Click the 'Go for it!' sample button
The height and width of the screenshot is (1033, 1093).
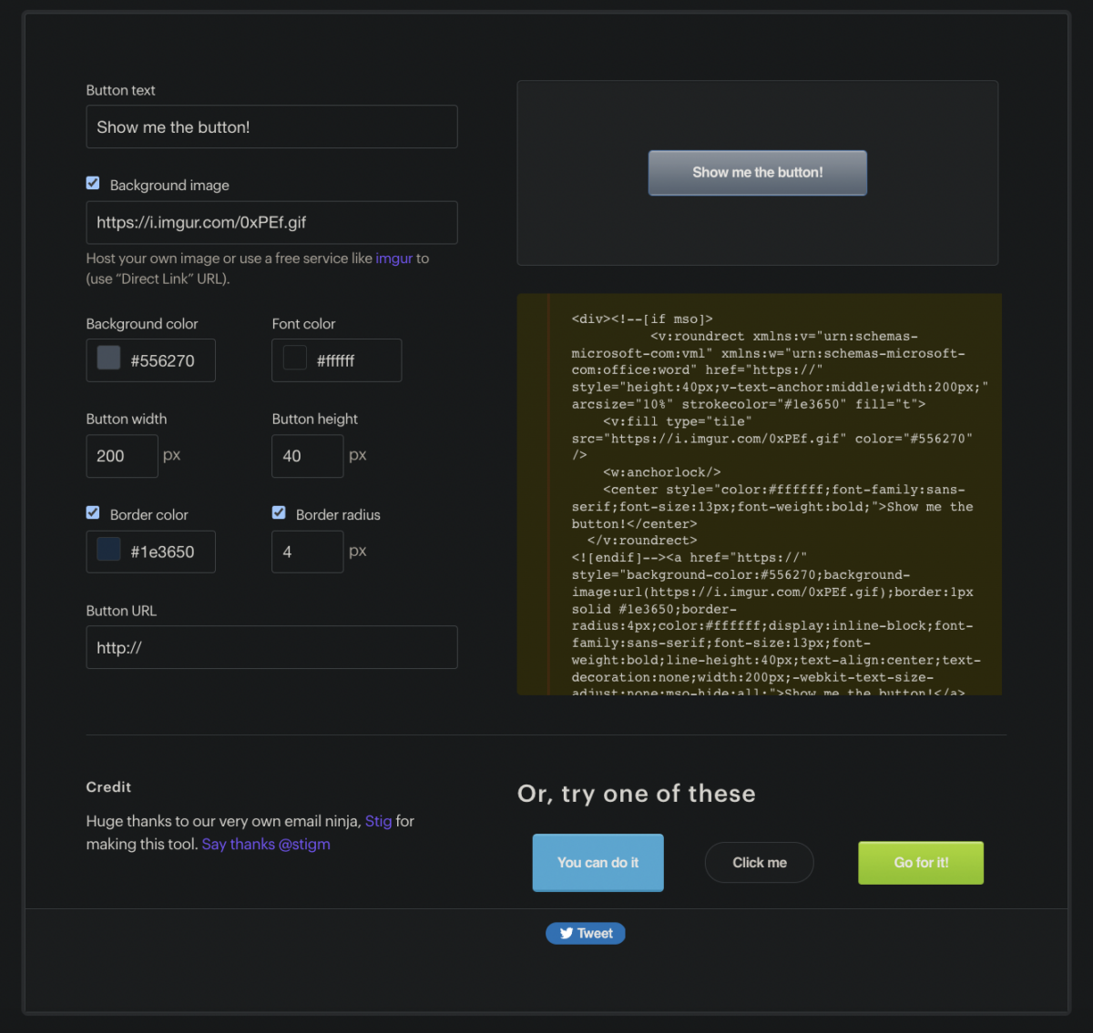(921, 862)
